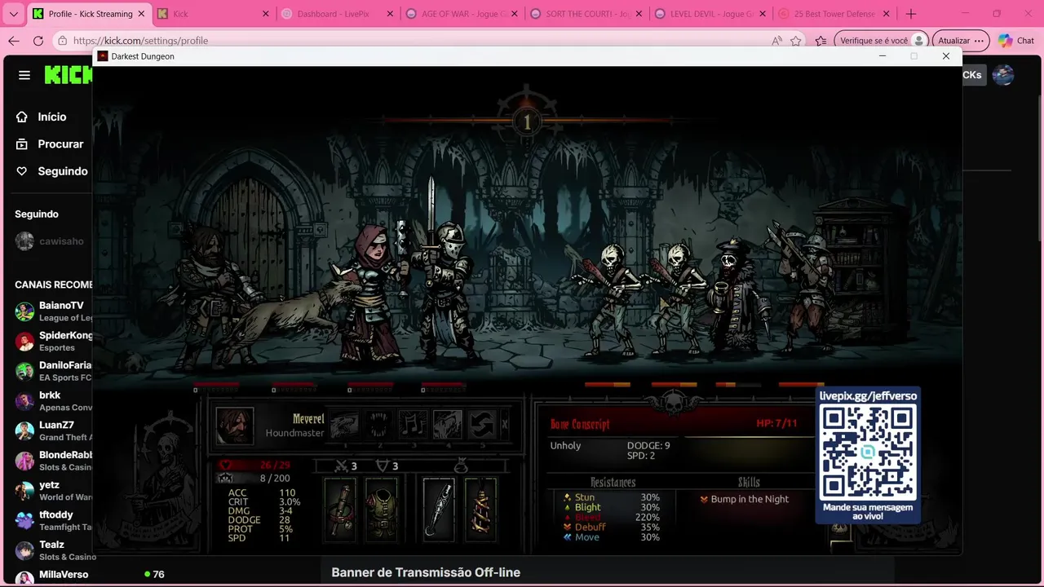Click the Bump in the Night skill
The height and width of the screenshot is (587, 1044).
pyautogui.click(x=744, y=499)
